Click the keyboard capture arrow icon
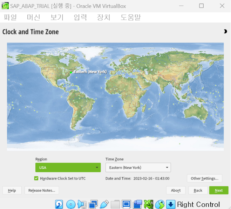The width and height of the screenshot is (231, 209). [x=171, y=204]
